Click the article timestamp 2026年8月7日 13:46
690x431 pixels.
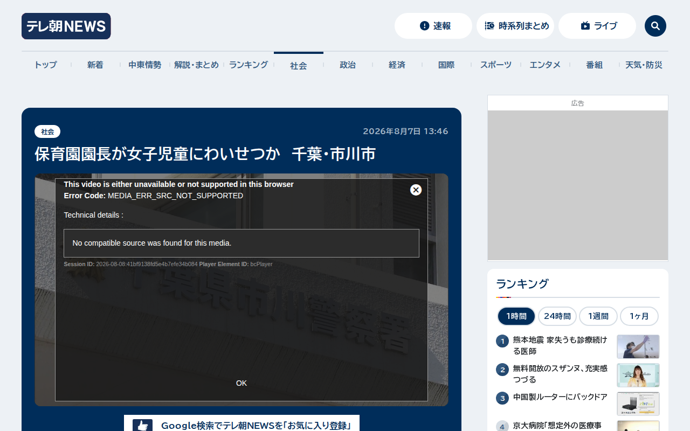(x=405, y=131)
